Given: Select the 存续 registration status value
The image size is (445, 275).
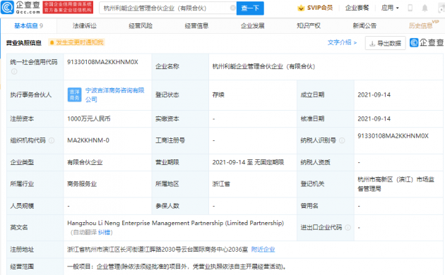Looking at the screenshot, I should coord(218,95).
